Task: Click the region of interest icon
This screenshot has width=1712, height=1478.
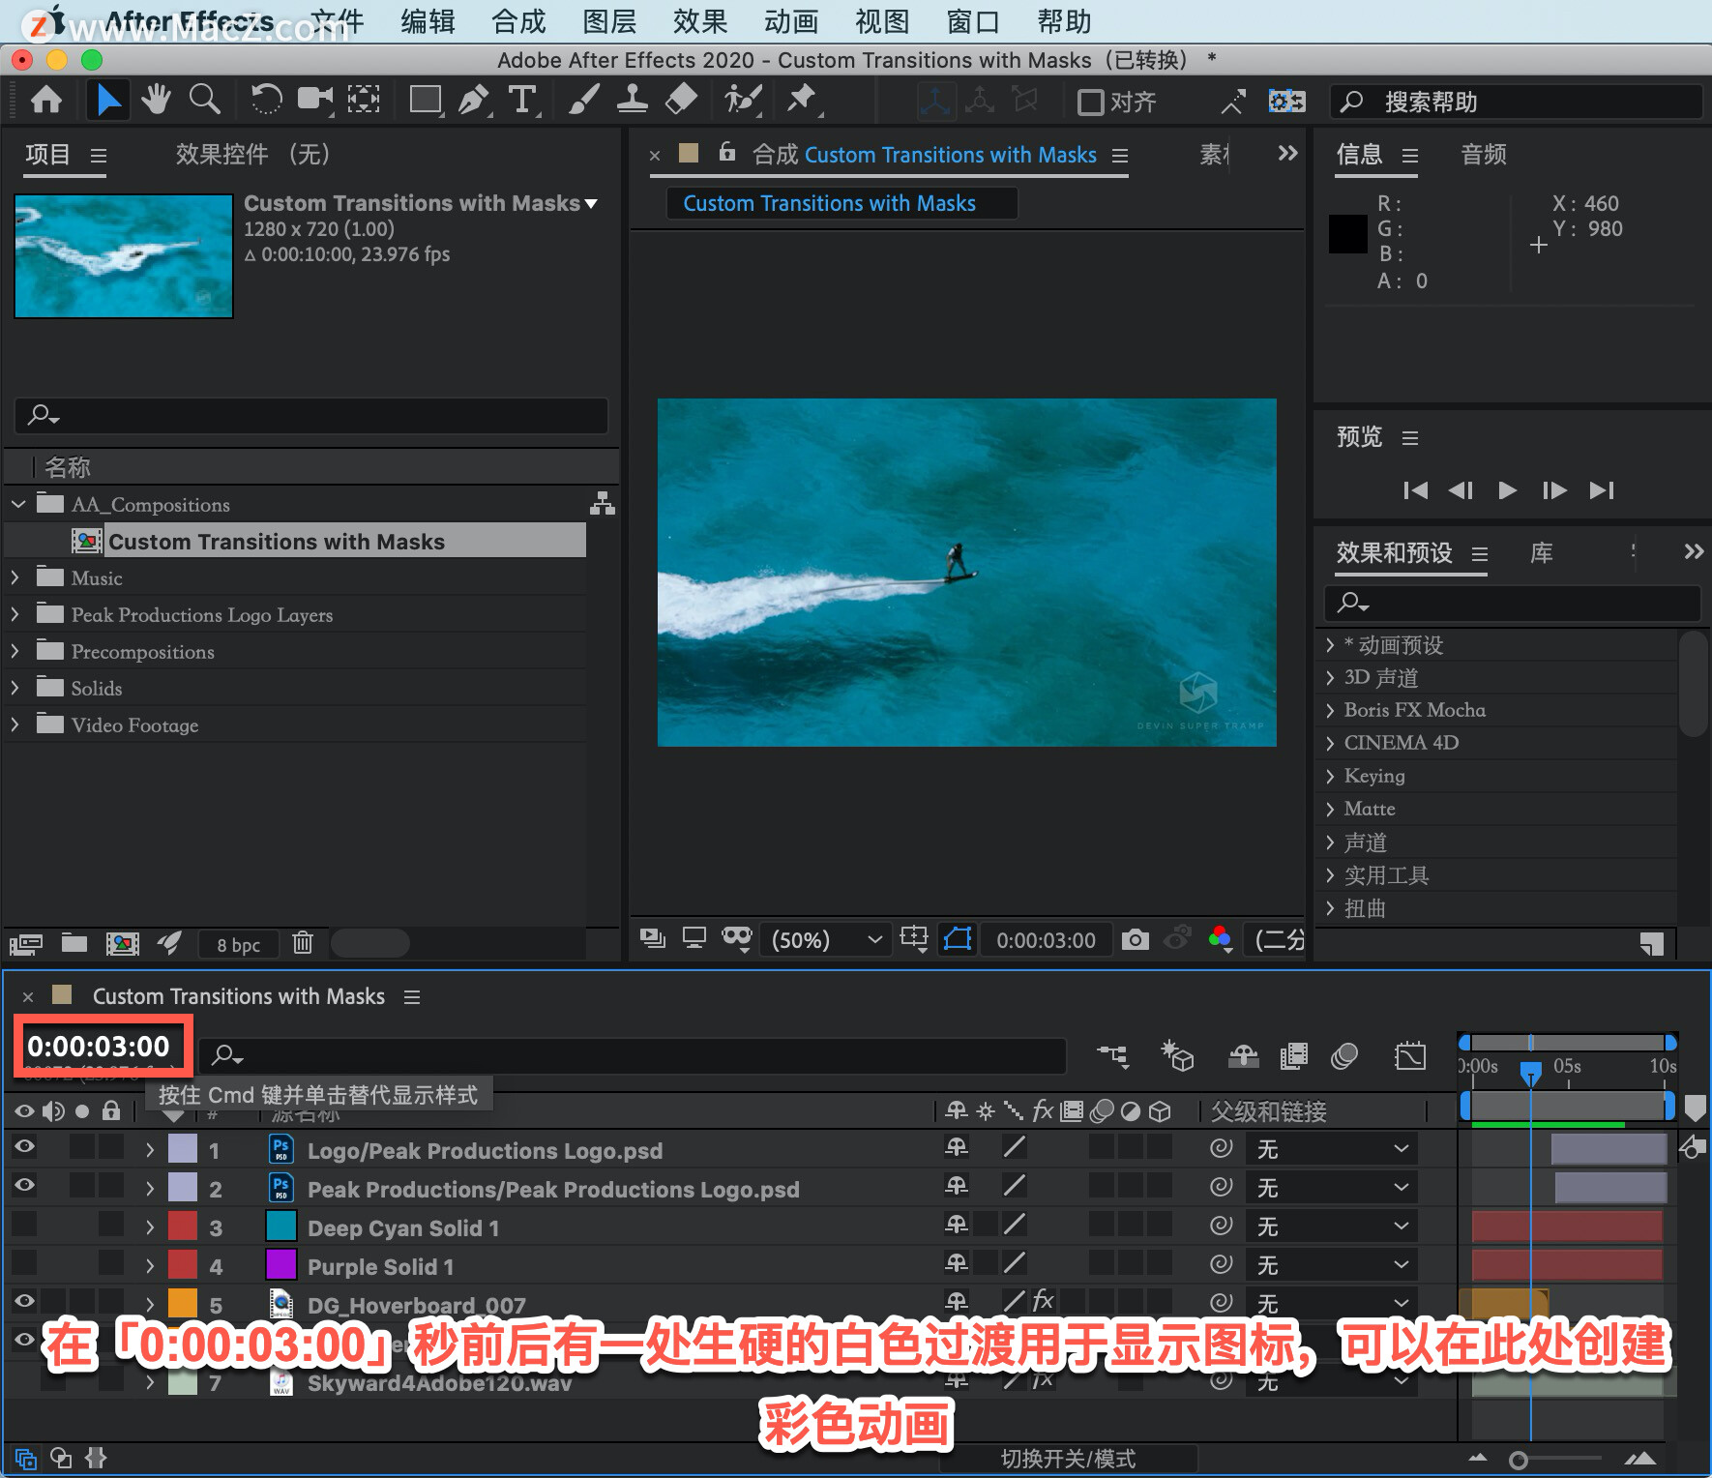Action: pyautogui.click(x=914, y=938)
